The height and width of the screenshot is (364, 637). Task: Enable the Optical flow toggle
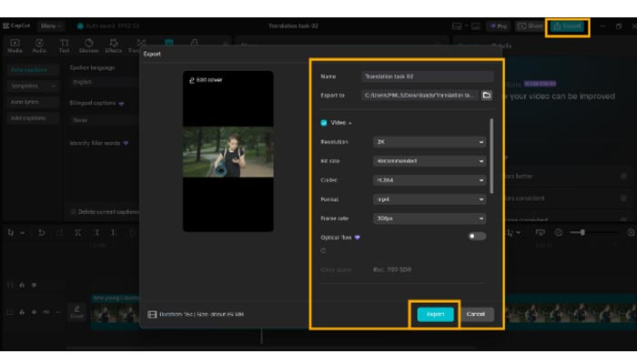477,237
